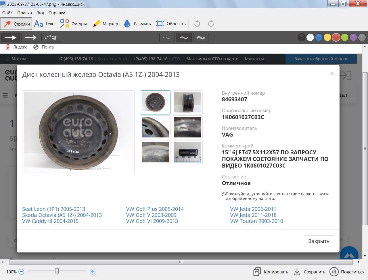Click the undo arrow icon
The image size is (368, 280).
click(x=197, y=24)
